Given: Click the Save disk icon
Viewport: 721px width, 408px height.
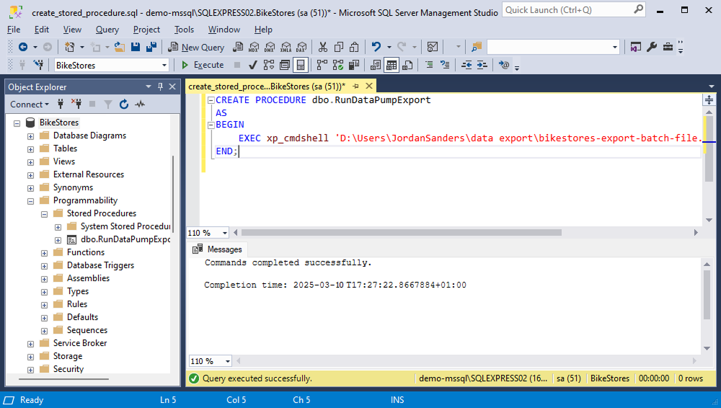Looking at the screenshot, I should point(136,47).
